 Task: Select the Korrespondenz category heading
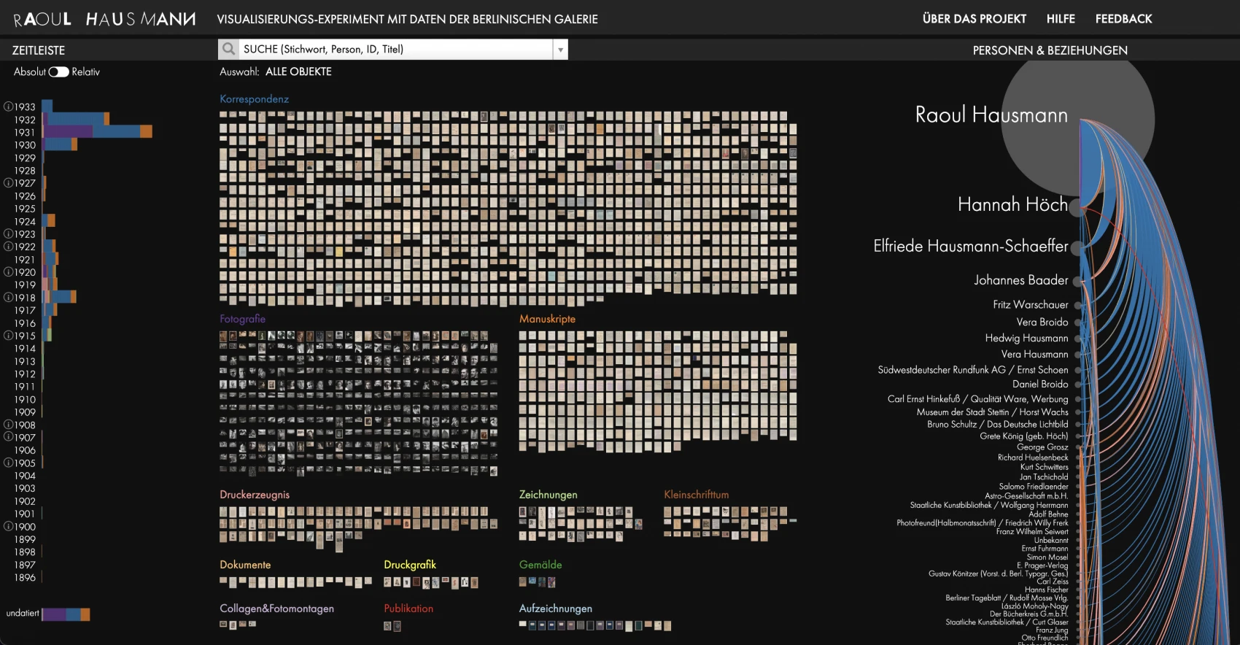pyautogui.click(x=254, y=99)
